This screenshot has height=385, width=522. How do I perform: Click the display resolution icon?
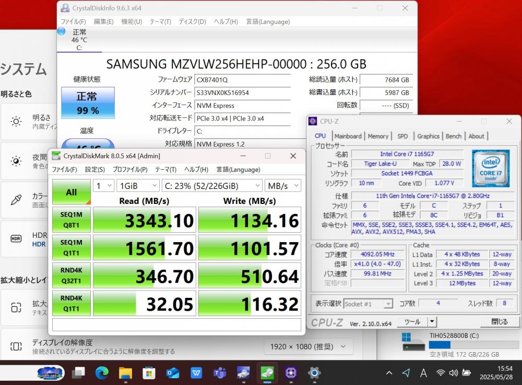click(x=16, y=346)
